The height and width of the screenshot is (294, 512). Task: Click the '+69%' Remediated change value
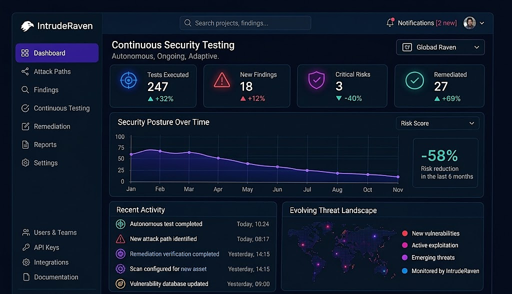(x=451, y=98)
